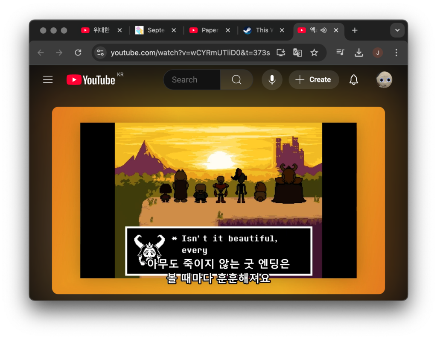
Task: Open the Chrome profile J menu
Action: tap(378, 53)
